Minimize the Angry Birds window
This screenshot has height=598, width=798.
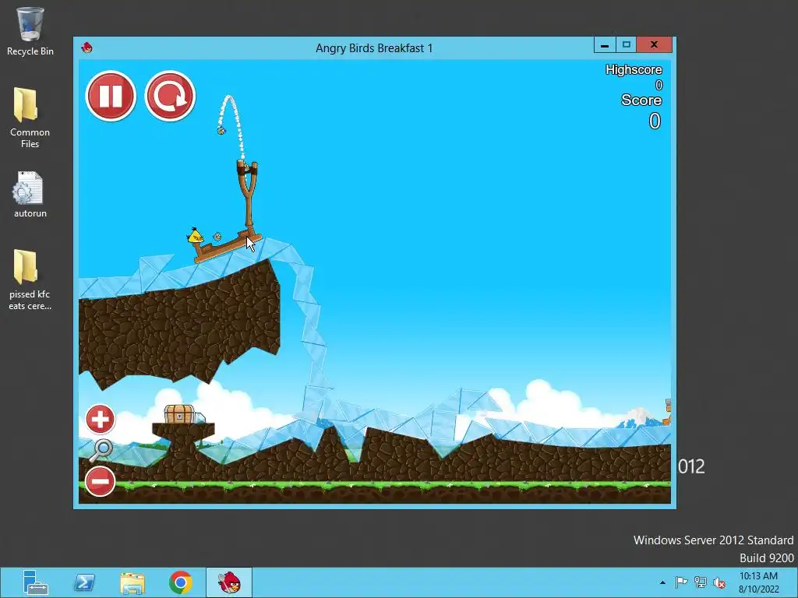click(x=605, y=44)
